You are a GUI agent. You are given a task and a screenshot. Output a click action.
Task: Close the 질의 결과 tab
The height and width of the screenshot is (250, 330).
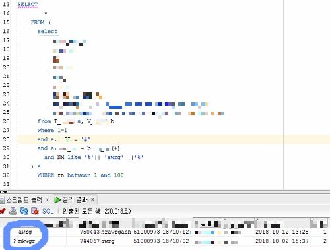click(92, 199)
